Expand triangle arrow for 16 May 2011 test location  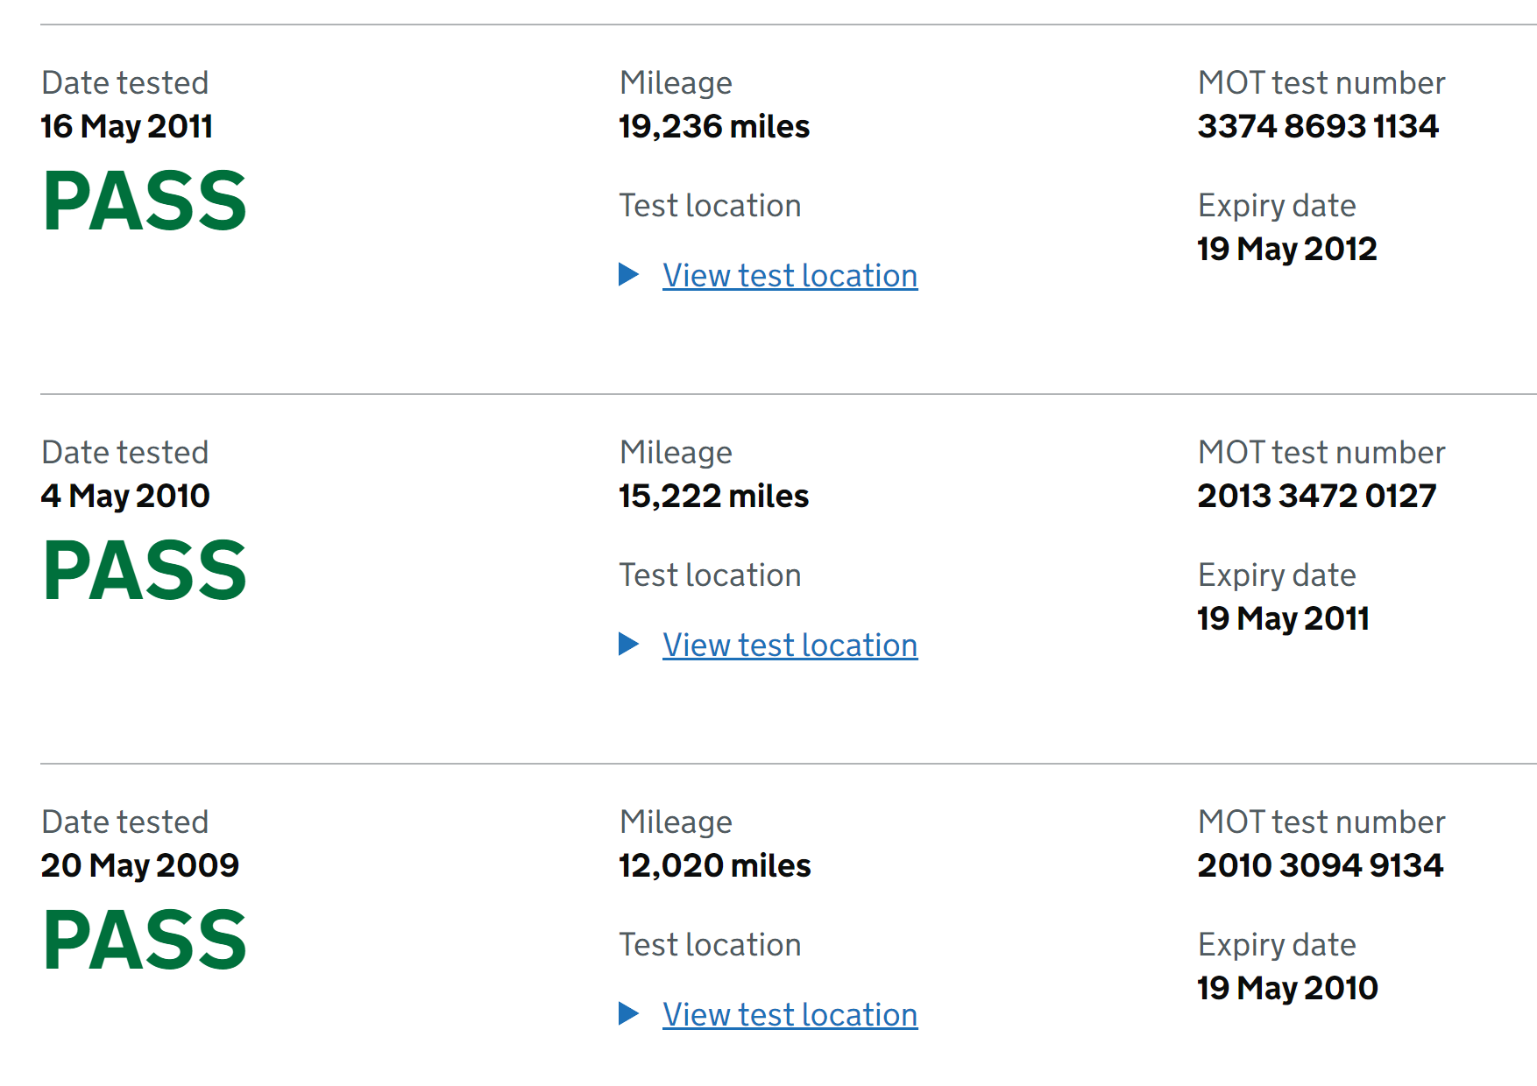pyautogui.click(x=628, y=275)
